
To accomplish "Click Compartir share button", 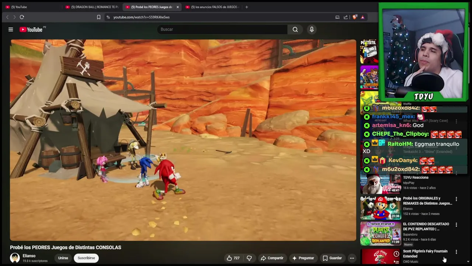I will 272,258.
